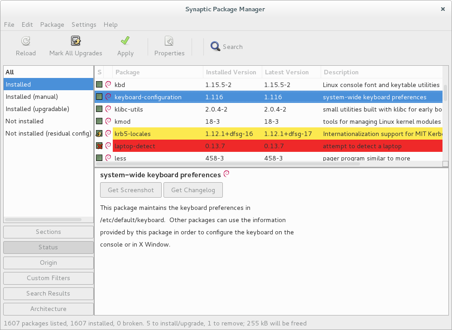Click the upgrade status box for krb5-locales
Image resolution: width=452 pixels, height=330 pixels.
click(x=99, y=133)
